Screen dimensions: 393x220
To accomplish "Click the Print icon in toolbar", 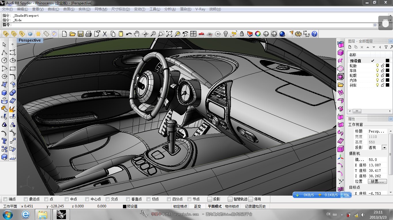I will [89, 34].
